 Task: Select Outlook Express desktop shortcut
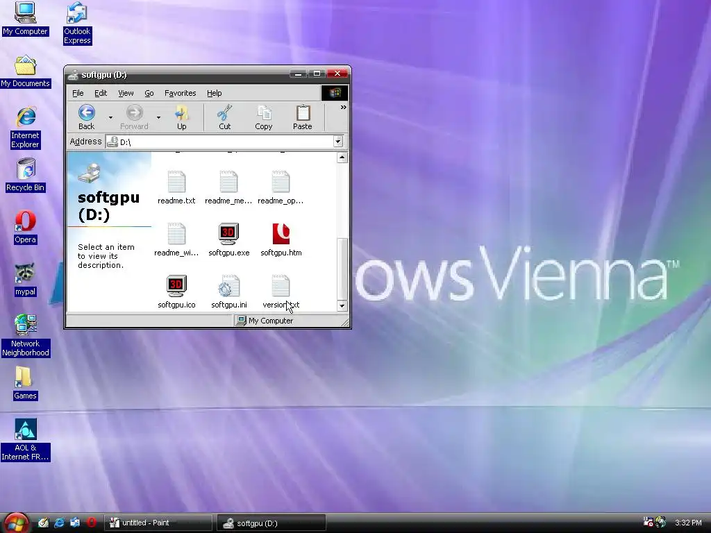(x=77, y=23)
